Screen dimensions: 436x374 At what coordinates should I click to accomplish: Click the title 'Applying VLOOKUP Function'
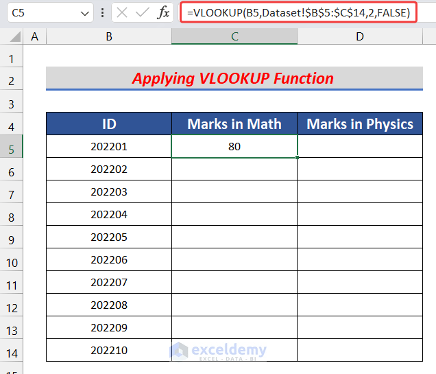pyautogui.click(x=233, y=78)
